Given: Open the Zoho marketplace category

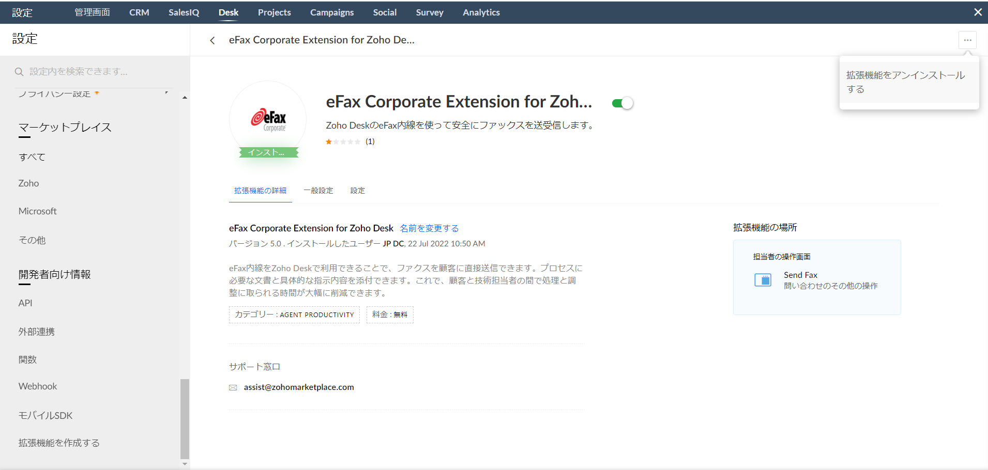Looking at the screenshot, I should pyautogui.click(x=28, y=183).
